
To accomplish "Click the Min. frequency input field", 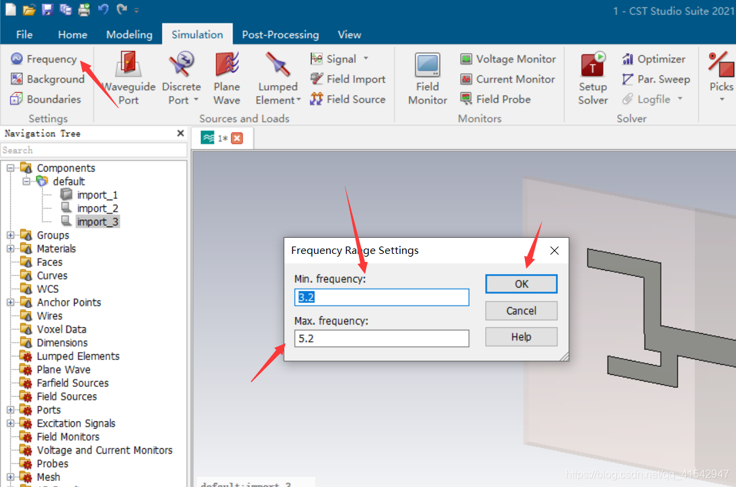I will tap(382, 297).
